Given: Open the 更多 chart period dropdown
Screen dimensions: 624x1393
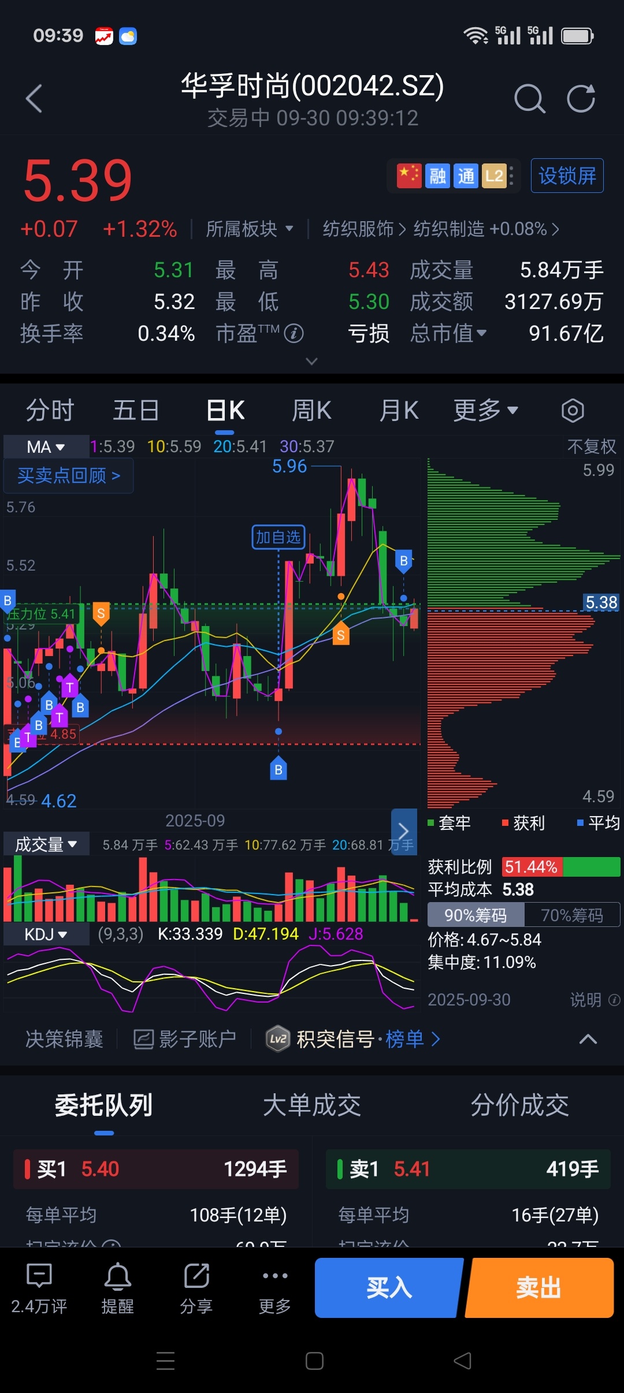Looking at the screenshot, I should pos(485,411).
